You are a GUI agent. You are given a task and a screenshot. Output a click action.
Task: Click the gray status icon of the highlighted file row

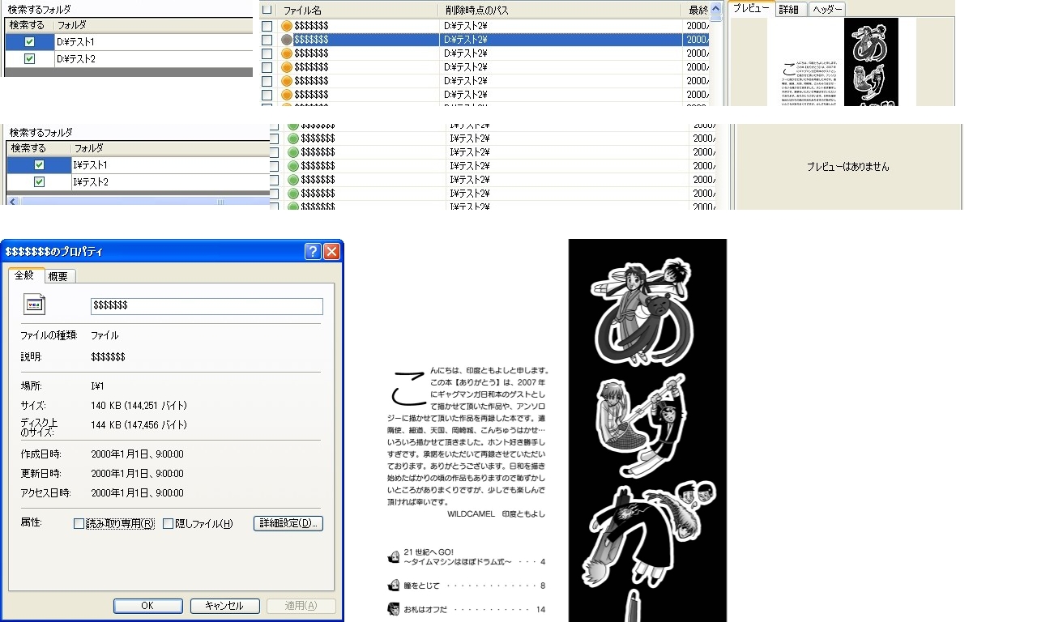286,40
